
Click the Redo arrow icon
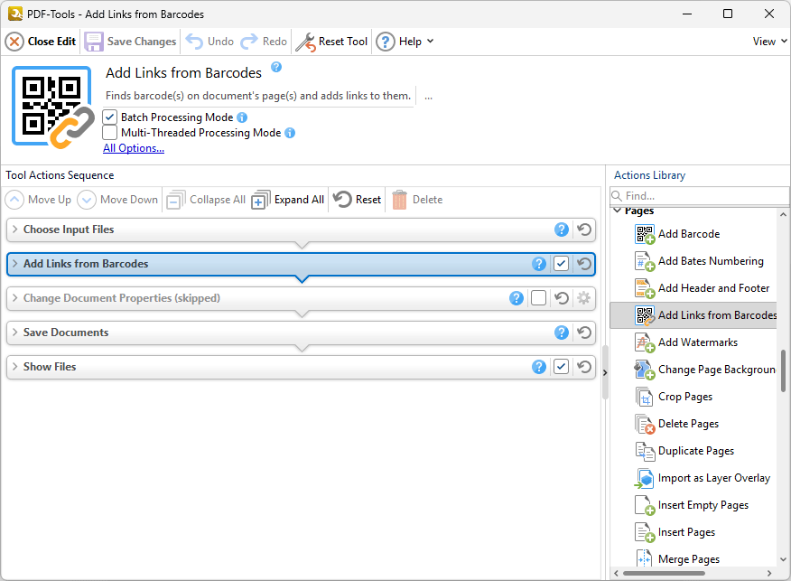(248, 42)
